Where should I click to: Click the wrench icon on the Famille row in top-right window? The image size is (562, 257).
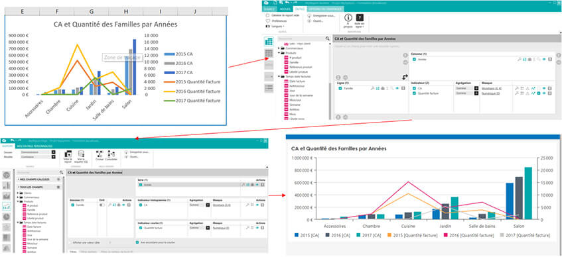click(373, 88)
